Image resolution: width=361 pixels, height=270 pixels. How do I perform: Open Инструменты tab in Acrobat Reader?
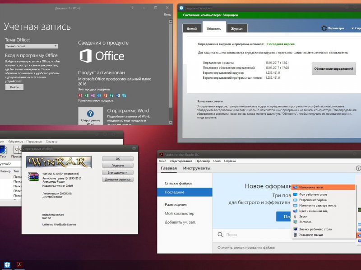[197, 168]
